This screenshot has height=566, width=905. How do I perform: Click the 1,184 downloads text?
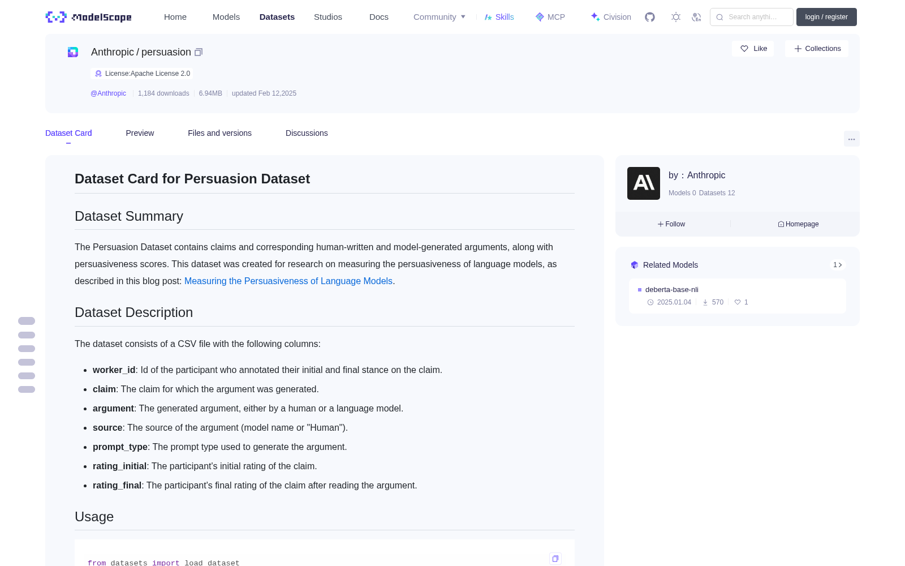tap(163, 93)
